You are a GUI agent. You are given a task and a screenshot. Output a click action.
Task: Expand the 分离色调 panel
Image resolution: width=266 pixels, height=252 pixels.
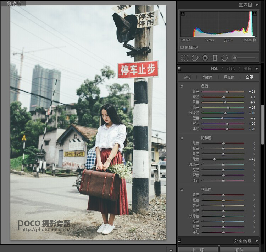pyautogui.click(x=257, y=241)
